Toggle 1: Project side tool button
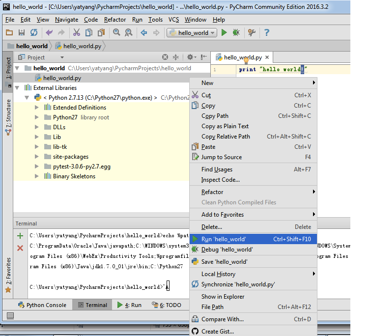 [x=8, y=71]
